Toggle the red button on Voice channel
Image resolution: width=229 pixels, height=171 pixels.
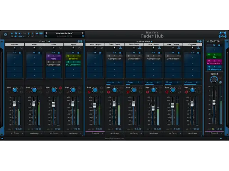(60, 88)
